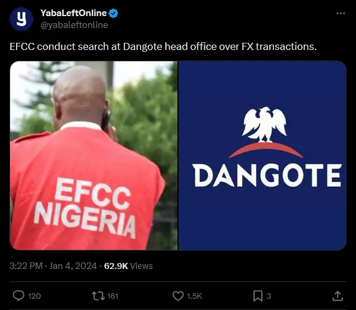Click the blue verified badge
Image resolution: width=356 pixels, height=310 pixels.
(113, 14)
